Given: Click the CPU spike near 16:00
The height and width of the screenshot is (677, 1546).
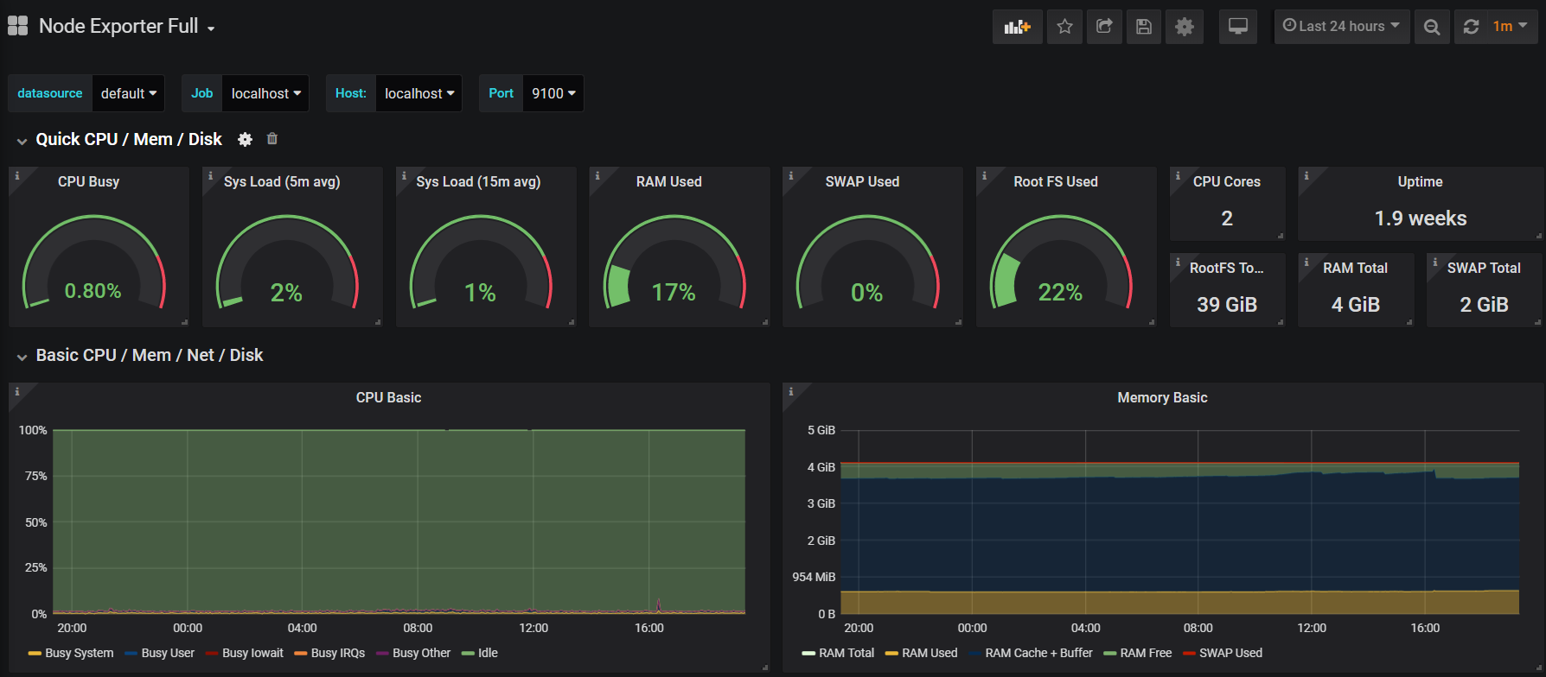Looking at the screenshot, I should tap(659, 605).
